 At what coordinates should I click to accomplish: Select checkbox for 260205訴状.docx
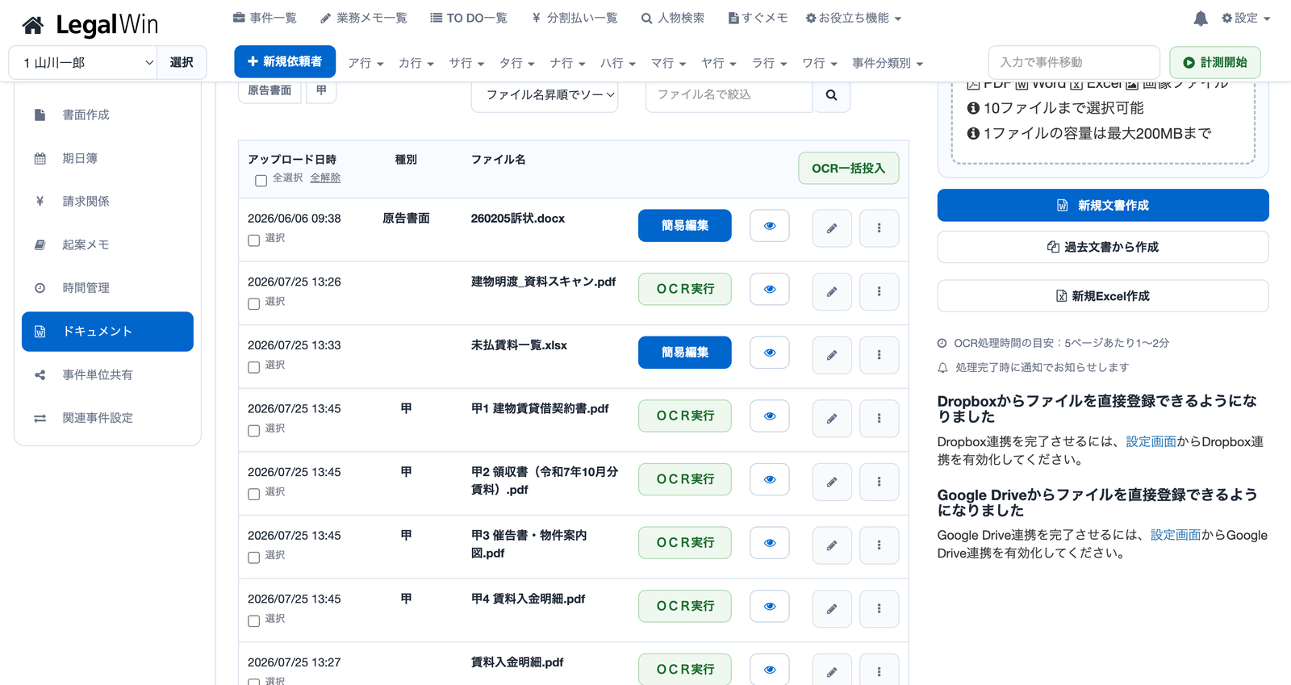point(253,240)
